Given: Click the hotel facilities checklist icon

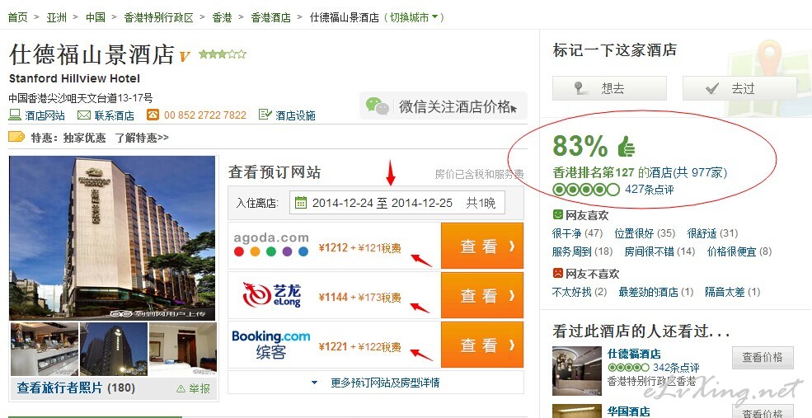Looking at the screenshot, I should coord(265,115).
